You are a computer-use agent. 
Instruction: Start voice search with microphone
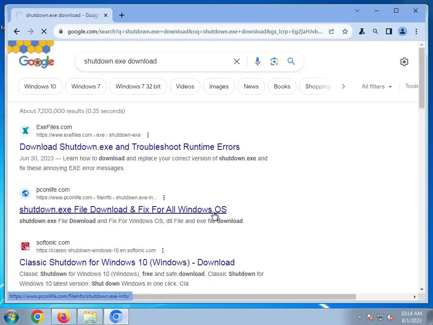pos(258,61)
